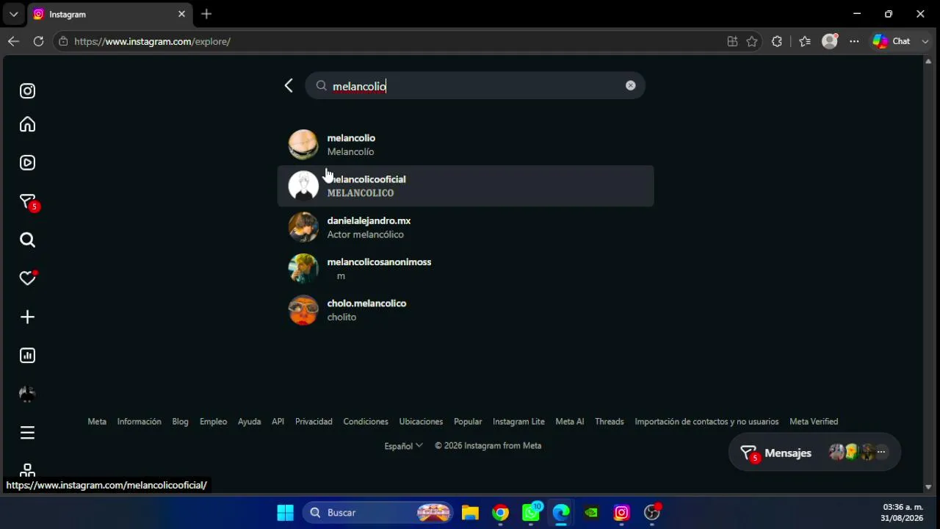
Task: Click the taskbar Buscar search box
Action: pos(380,513)
